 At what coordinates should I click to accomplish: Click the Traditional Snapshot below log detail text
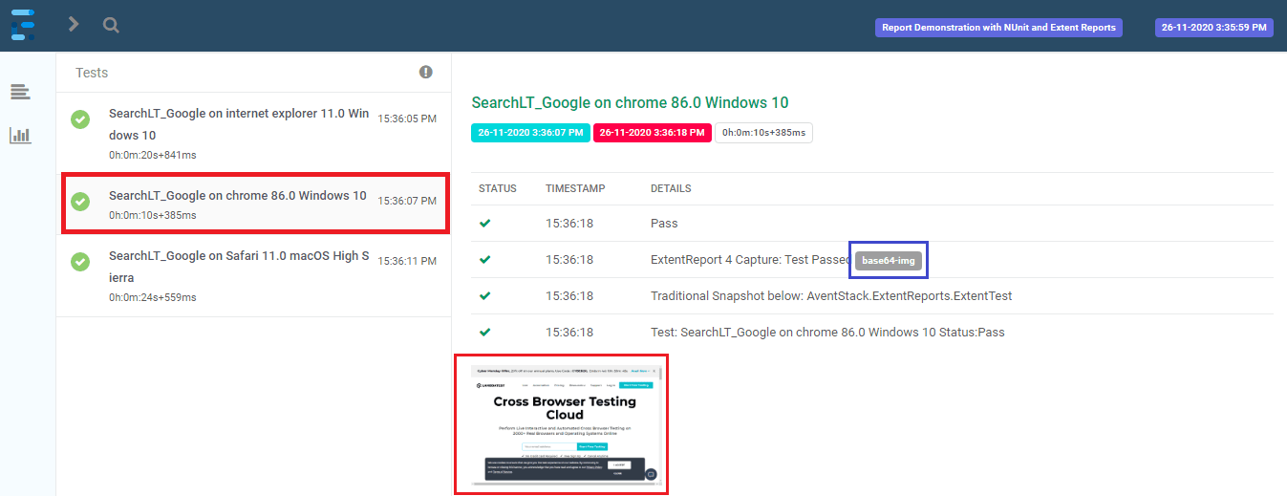(x=831, y=296)
